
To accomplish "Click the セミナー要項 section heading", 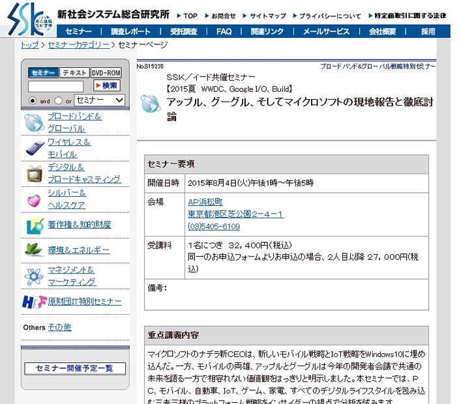I will (171, 164).
